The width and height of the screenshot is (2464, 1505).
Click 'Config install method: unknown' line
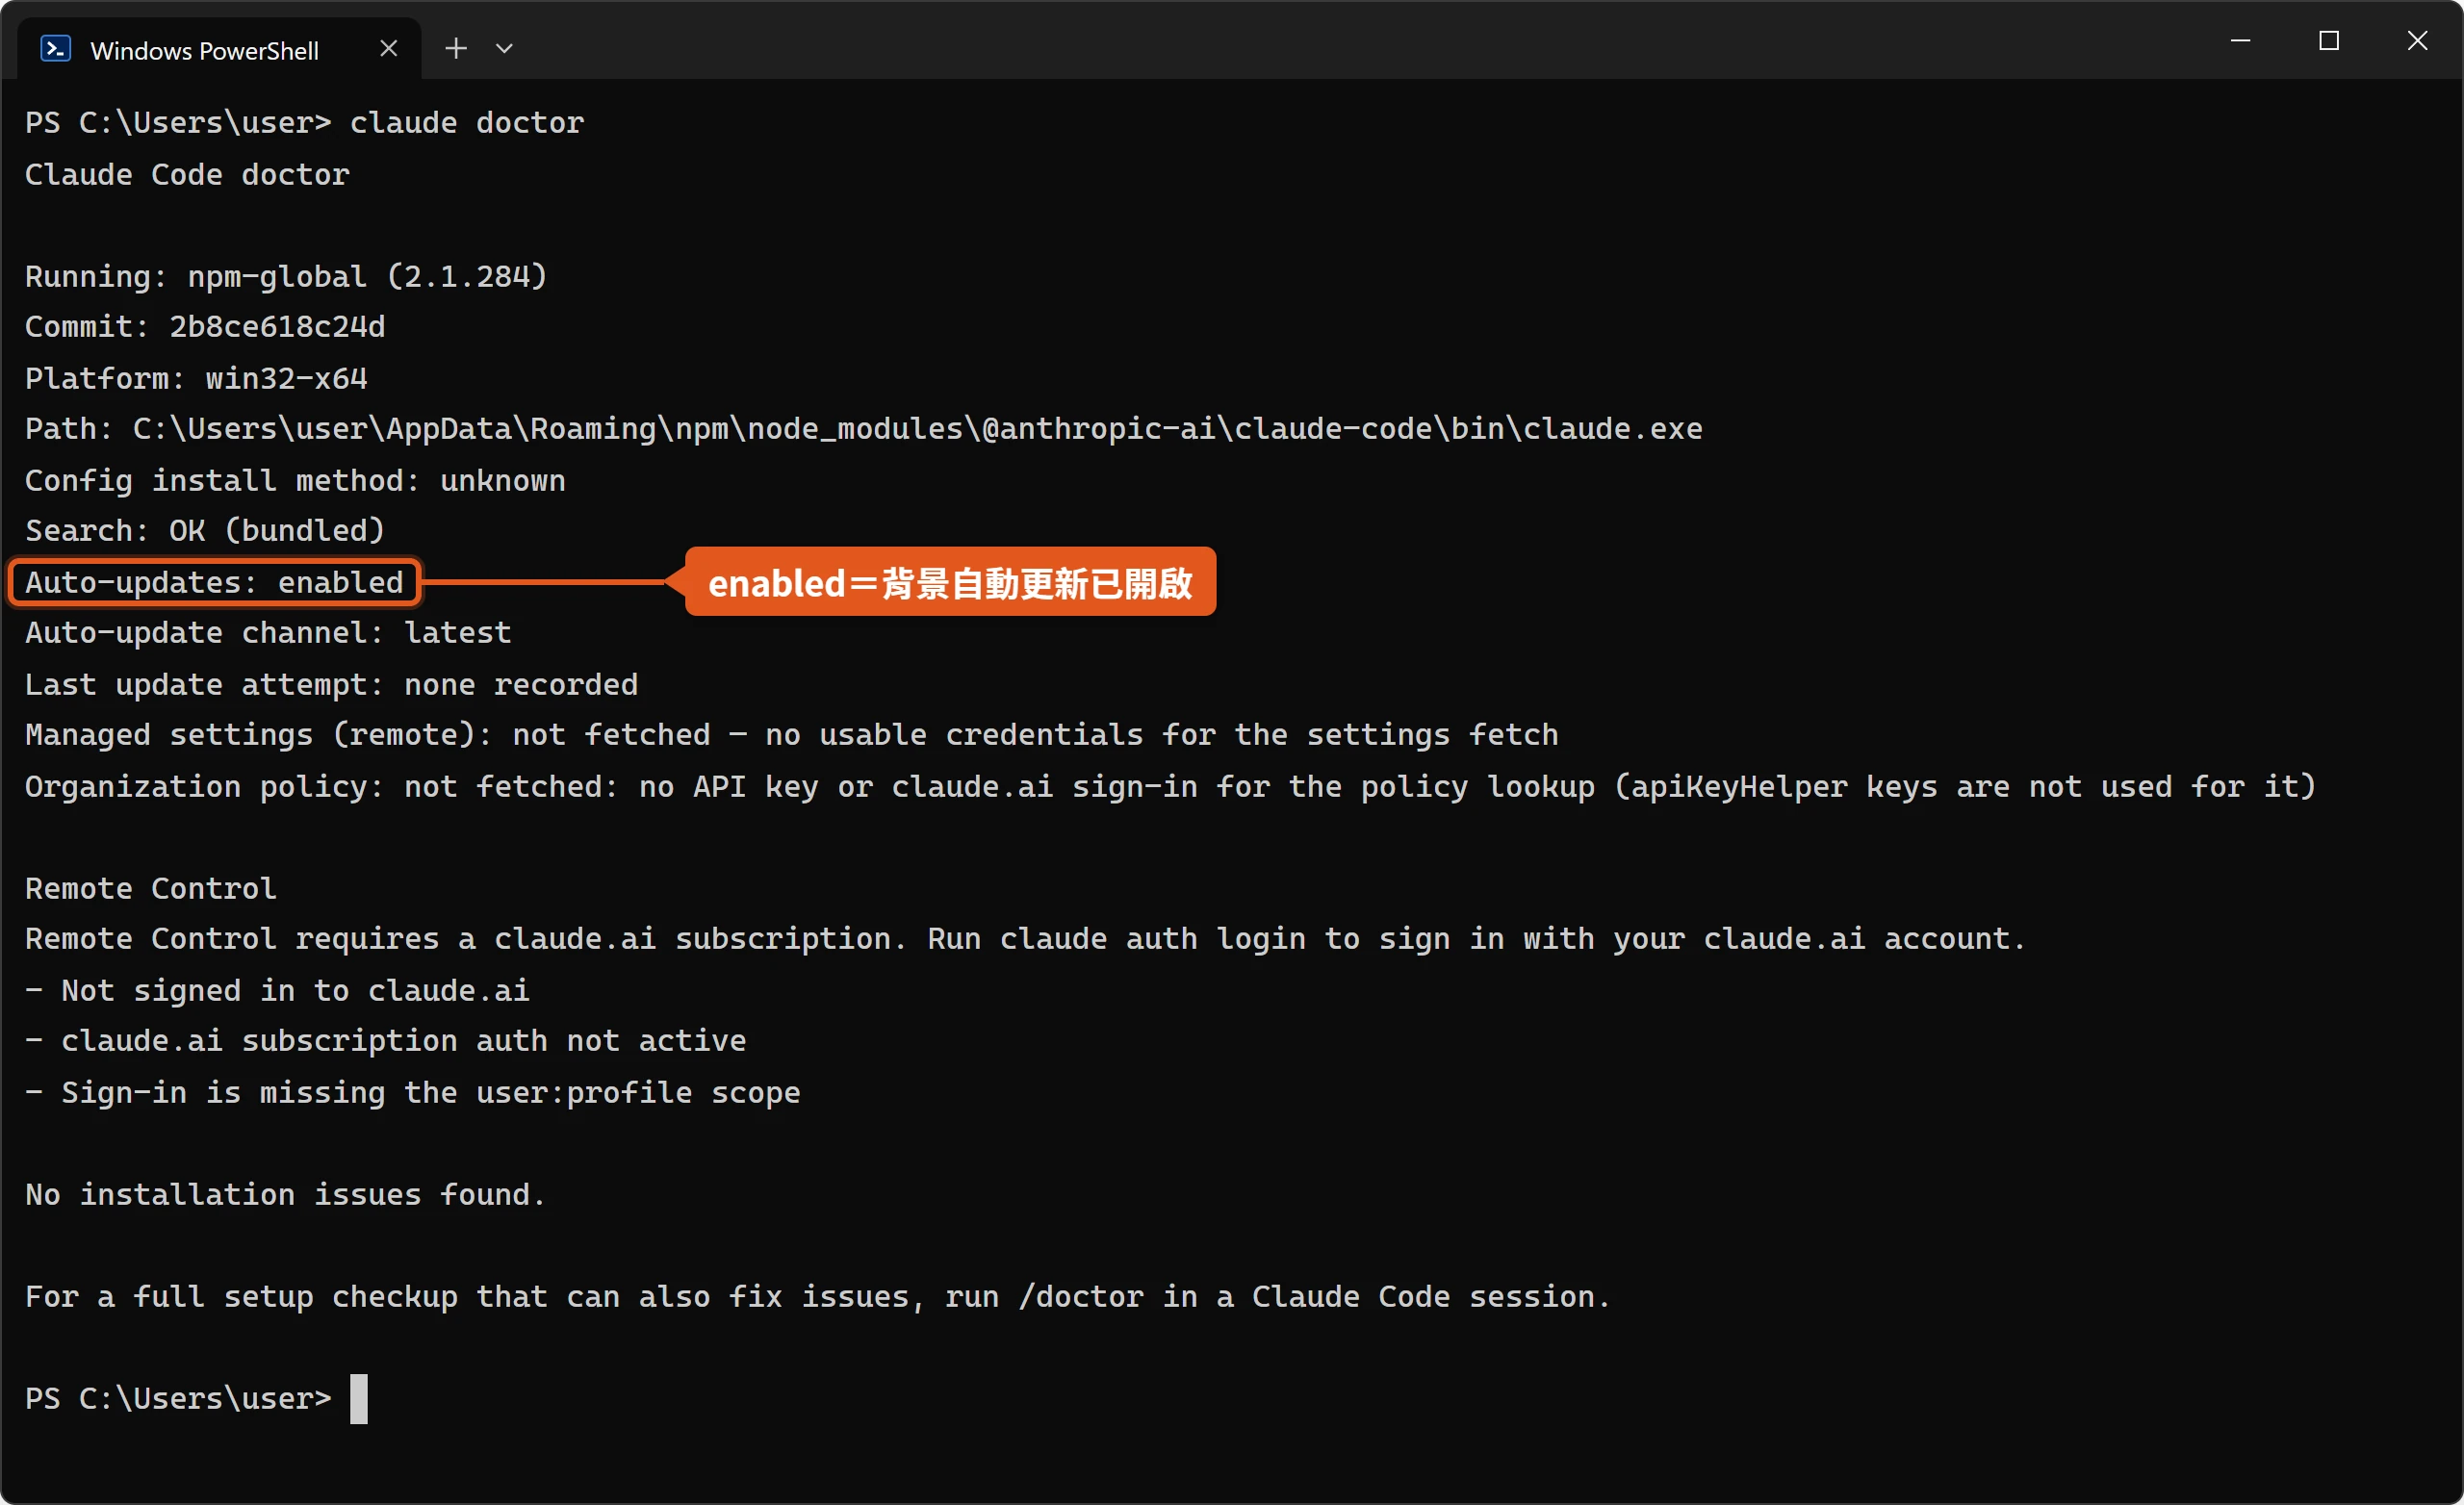tap(295, 481)
